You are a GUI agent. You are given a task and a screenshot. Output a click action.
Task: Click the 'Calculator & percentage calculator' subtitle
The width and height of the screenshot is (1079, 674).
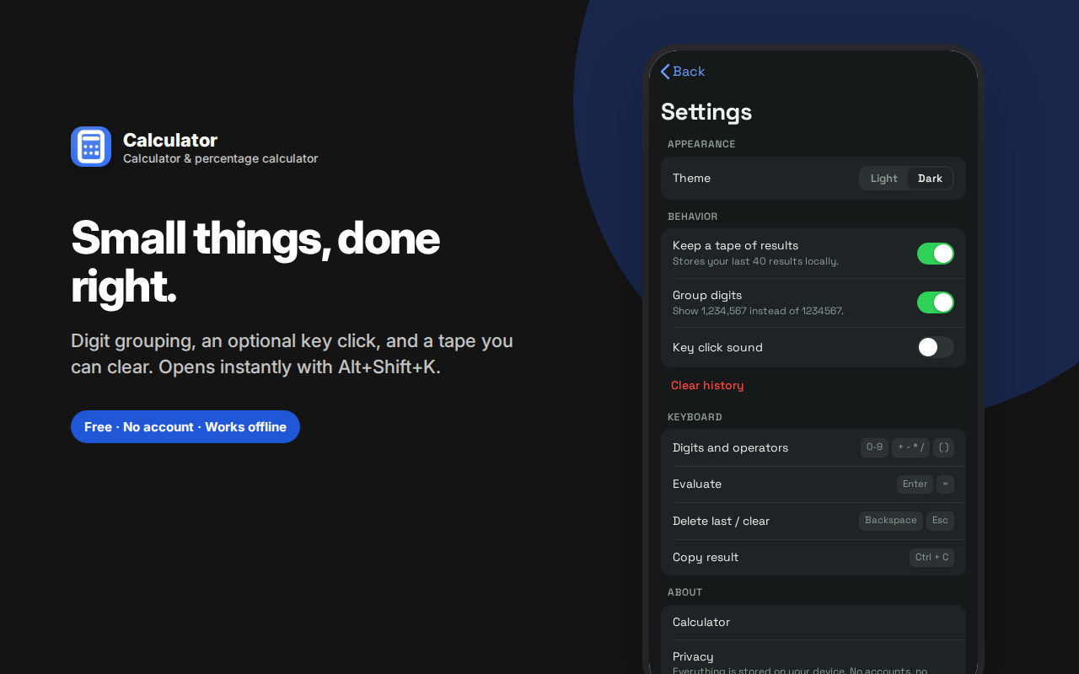click(221, 158)
